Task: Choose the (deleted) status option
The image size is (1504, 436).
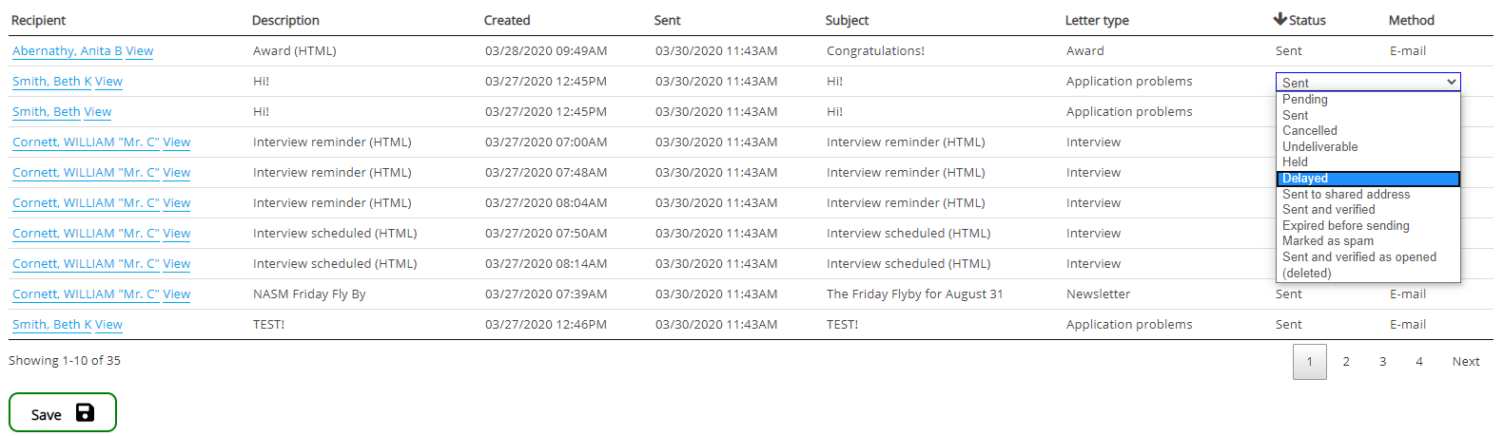Action: (1306, 274)
